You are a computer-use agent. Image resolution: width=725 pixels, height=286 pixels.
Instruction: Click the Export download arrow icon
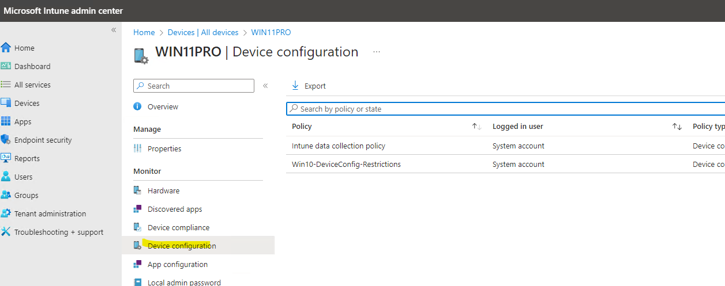point(295,85)
